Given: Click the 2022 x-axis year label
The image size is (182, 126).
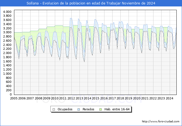Looking at the screenshot, I should tap(153, 98).
